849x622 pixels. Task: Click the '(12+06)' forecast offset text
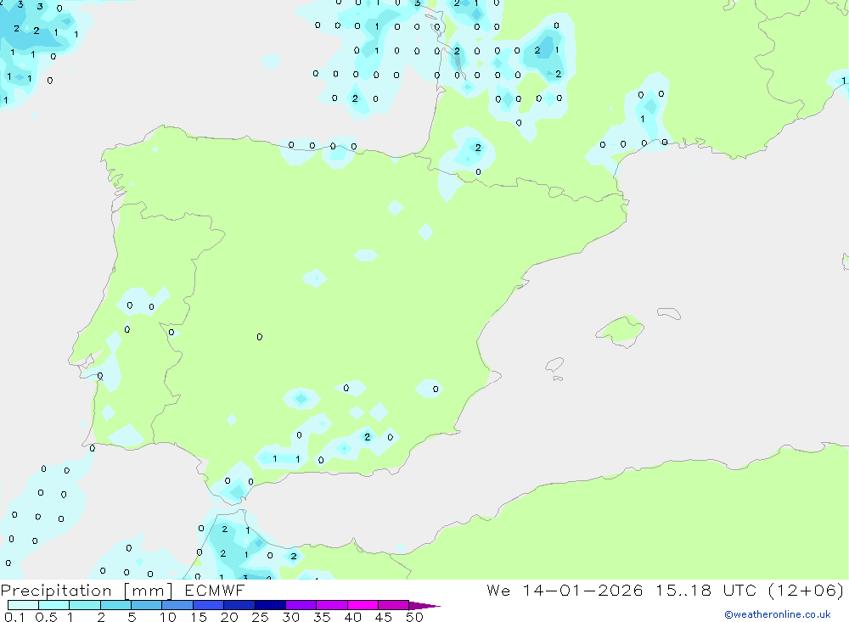[x=807, y=590]
